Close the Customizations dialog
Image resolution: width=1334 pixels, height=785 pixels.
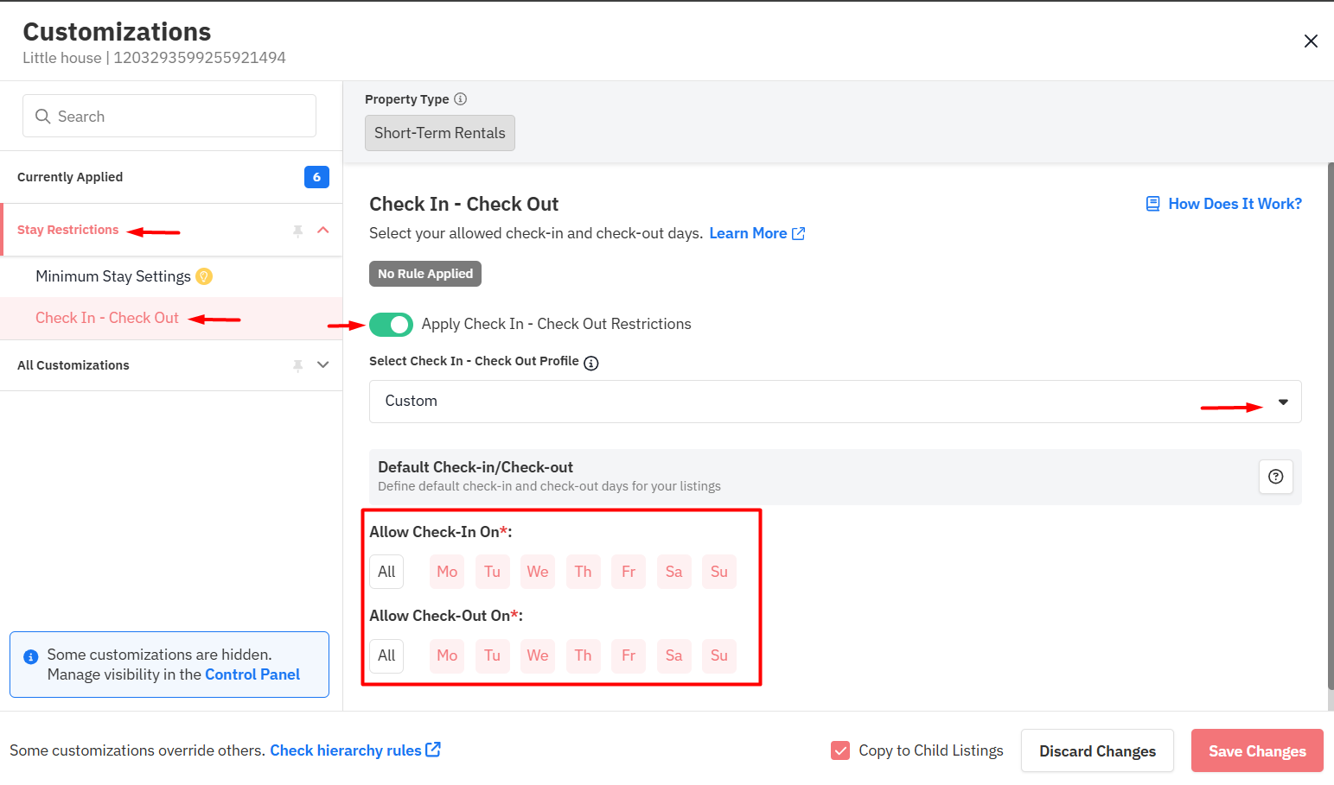1311,41
